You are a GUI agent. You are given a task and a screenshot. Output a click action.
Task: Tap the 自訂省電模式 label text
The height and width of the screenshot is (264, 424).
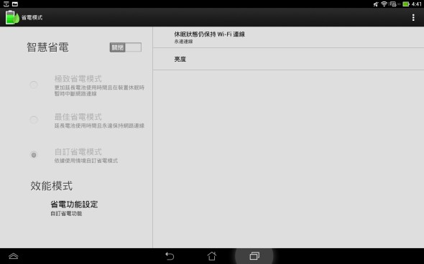pyautogui.click(x=78, y=151)
